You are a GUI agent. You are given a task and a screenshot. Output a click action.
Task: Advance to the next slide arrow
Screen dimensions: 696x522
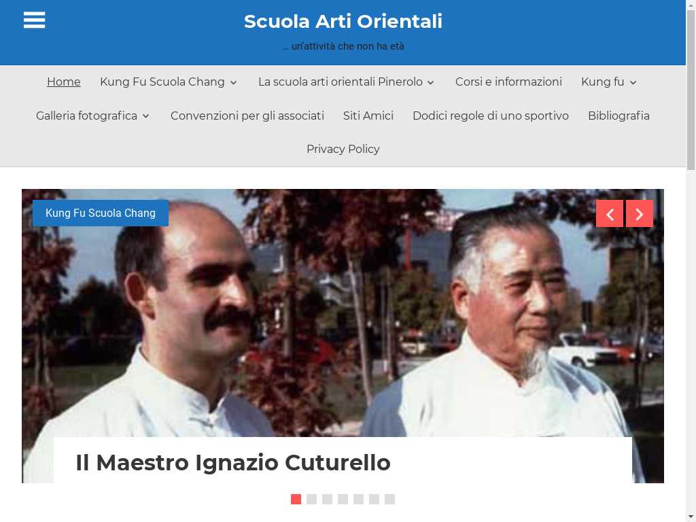point(639,213)
